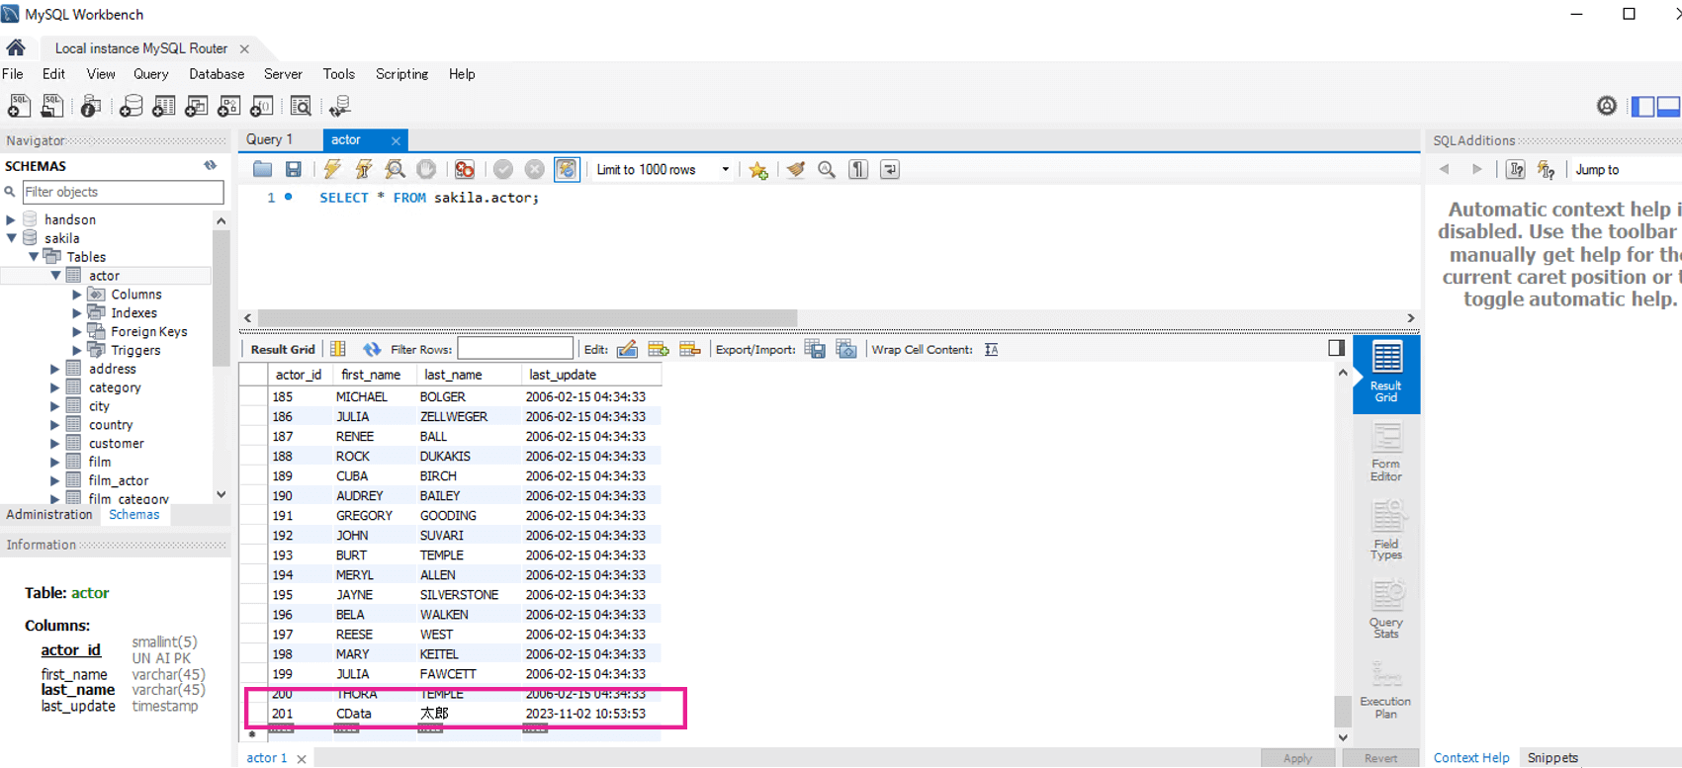The image size is (1682, 768).
Task: Toggle the result side panel visibility
Action: 1336,348
